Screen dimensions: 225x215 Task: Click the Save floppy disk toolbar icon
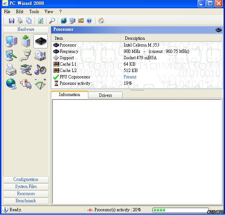click(12, 21)
